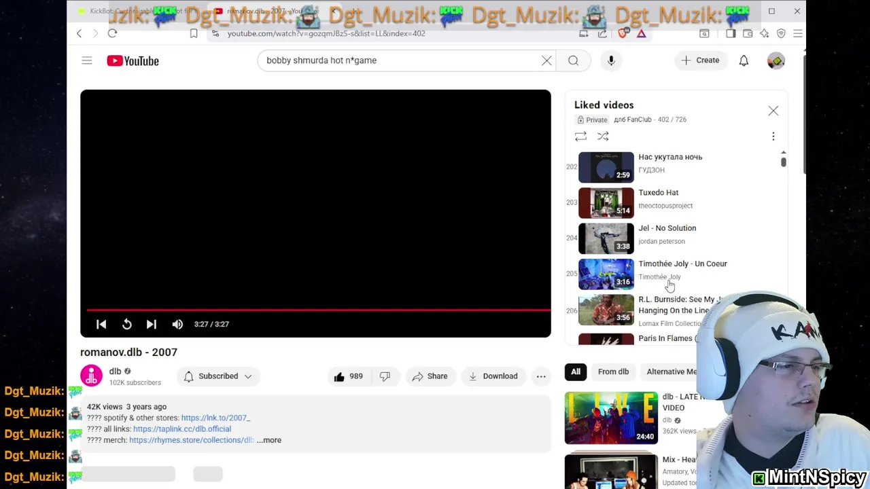
Task: Start voice search with microphone
Action: point(611,60)
